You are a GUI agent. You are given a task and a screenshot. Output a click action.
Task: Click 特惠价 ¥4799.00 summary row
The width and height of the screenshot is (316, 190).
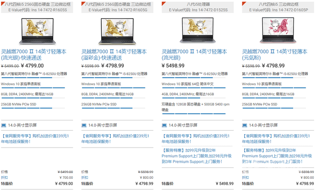tap(37, 184)
